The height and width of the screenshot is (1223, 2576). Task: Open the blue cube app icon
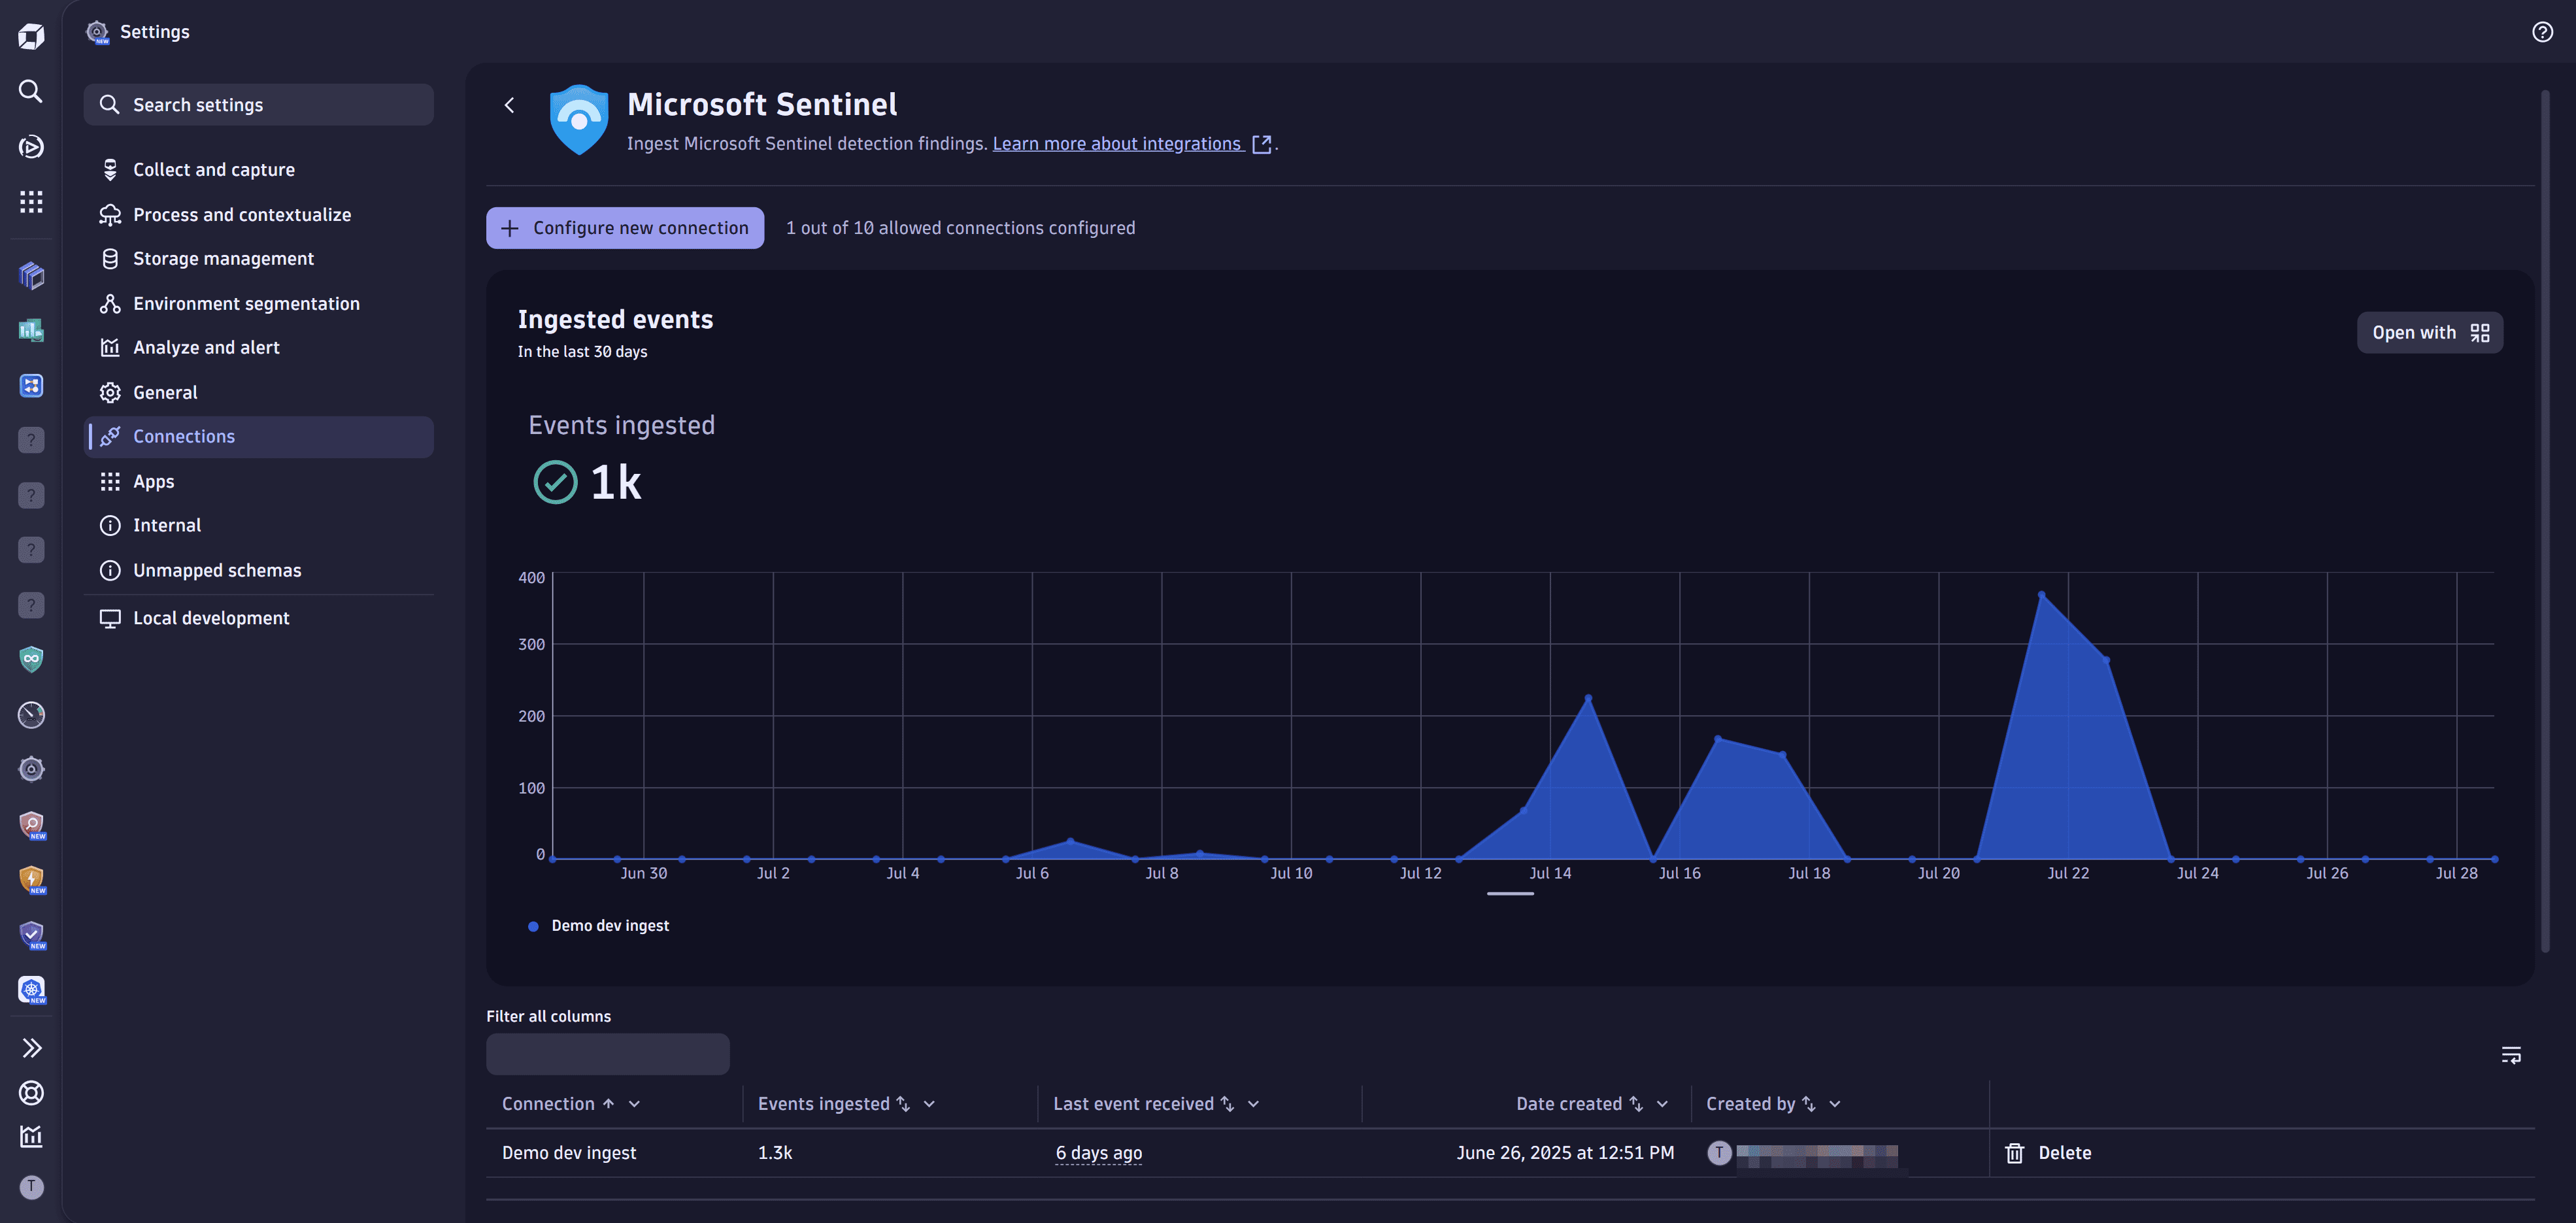pyautogui.click(x=31, y=275)
